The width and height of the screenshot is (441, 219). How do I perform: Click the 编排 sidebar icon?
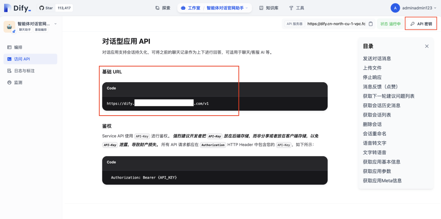[9, 47]
